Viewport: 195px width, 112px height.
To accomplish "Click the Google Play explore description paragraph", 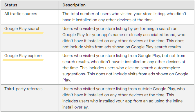I will pyautogui.click(x=125, y=68).
